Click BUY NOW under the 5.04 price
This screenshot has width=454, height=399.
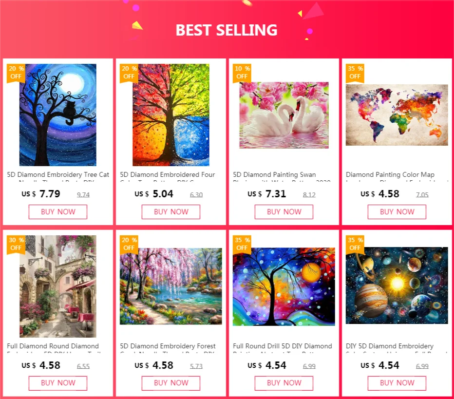coord(171,212)
